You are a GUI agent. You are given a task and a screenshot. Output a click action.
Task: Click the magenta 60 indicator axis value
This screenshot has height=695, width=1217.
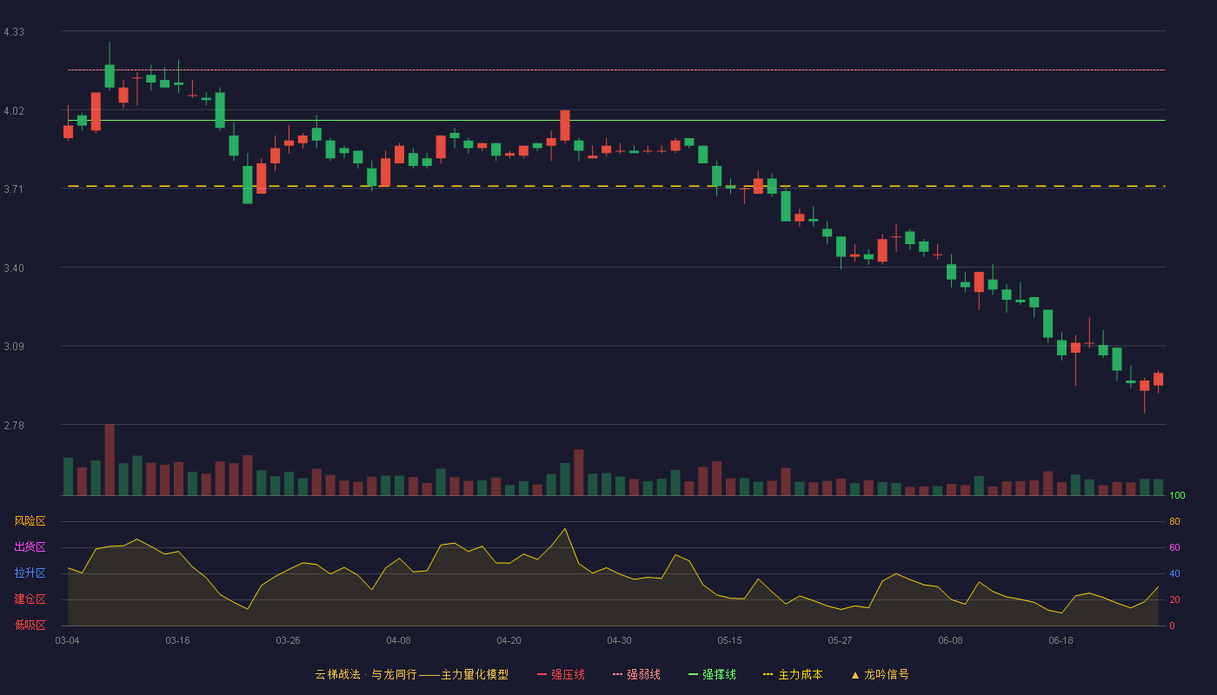point(1175,547)
